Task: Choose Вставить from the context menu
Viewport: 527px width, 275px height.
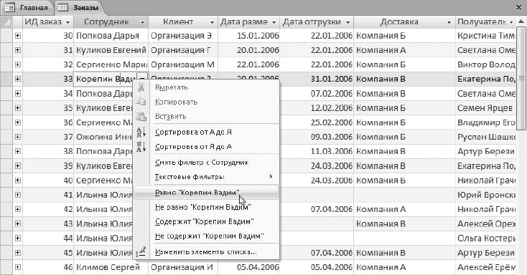Action: click(206, 116)
